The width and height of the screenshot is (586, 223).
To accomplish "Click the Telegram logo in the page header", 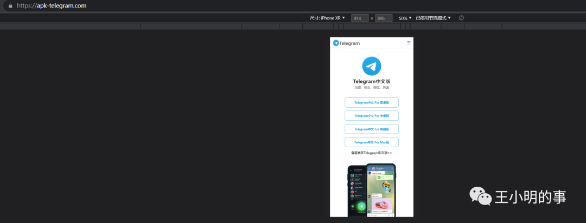I will pyautogui.click(x=346, y=43).
